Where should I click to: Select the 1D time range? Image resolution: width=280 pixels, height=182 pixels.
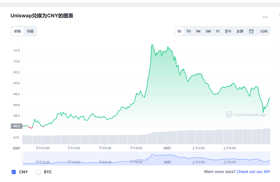coord(179,31)
